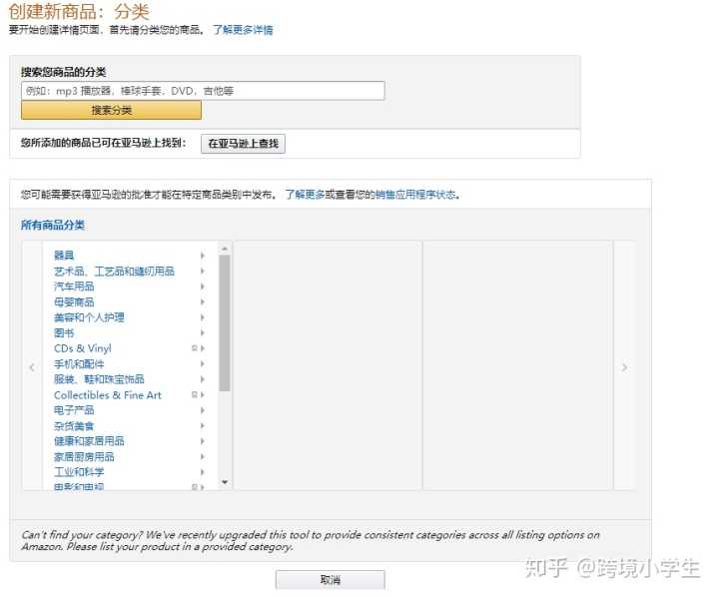Expand the 家居厨房用品 category arrow
Viewport: 719px width, 597px height.
click(x=203, y=456)
